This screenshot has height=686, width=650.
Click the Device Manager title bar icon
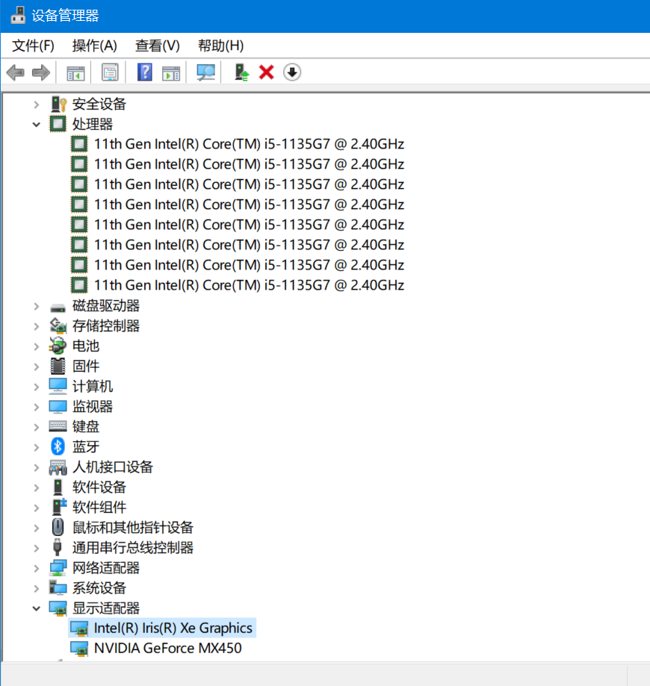click(18, 16)
